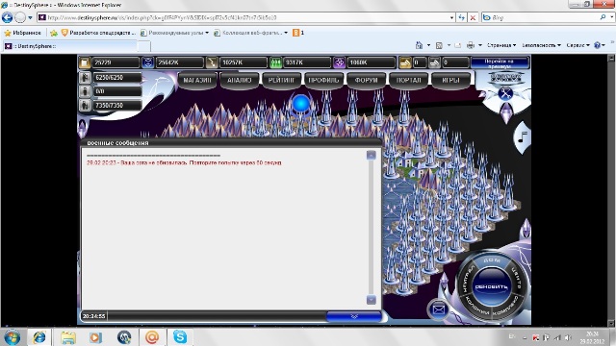Open the ПРОФИЛЬ menu item
The width and height of the screenshot is (616, 346).
point(323,80)
